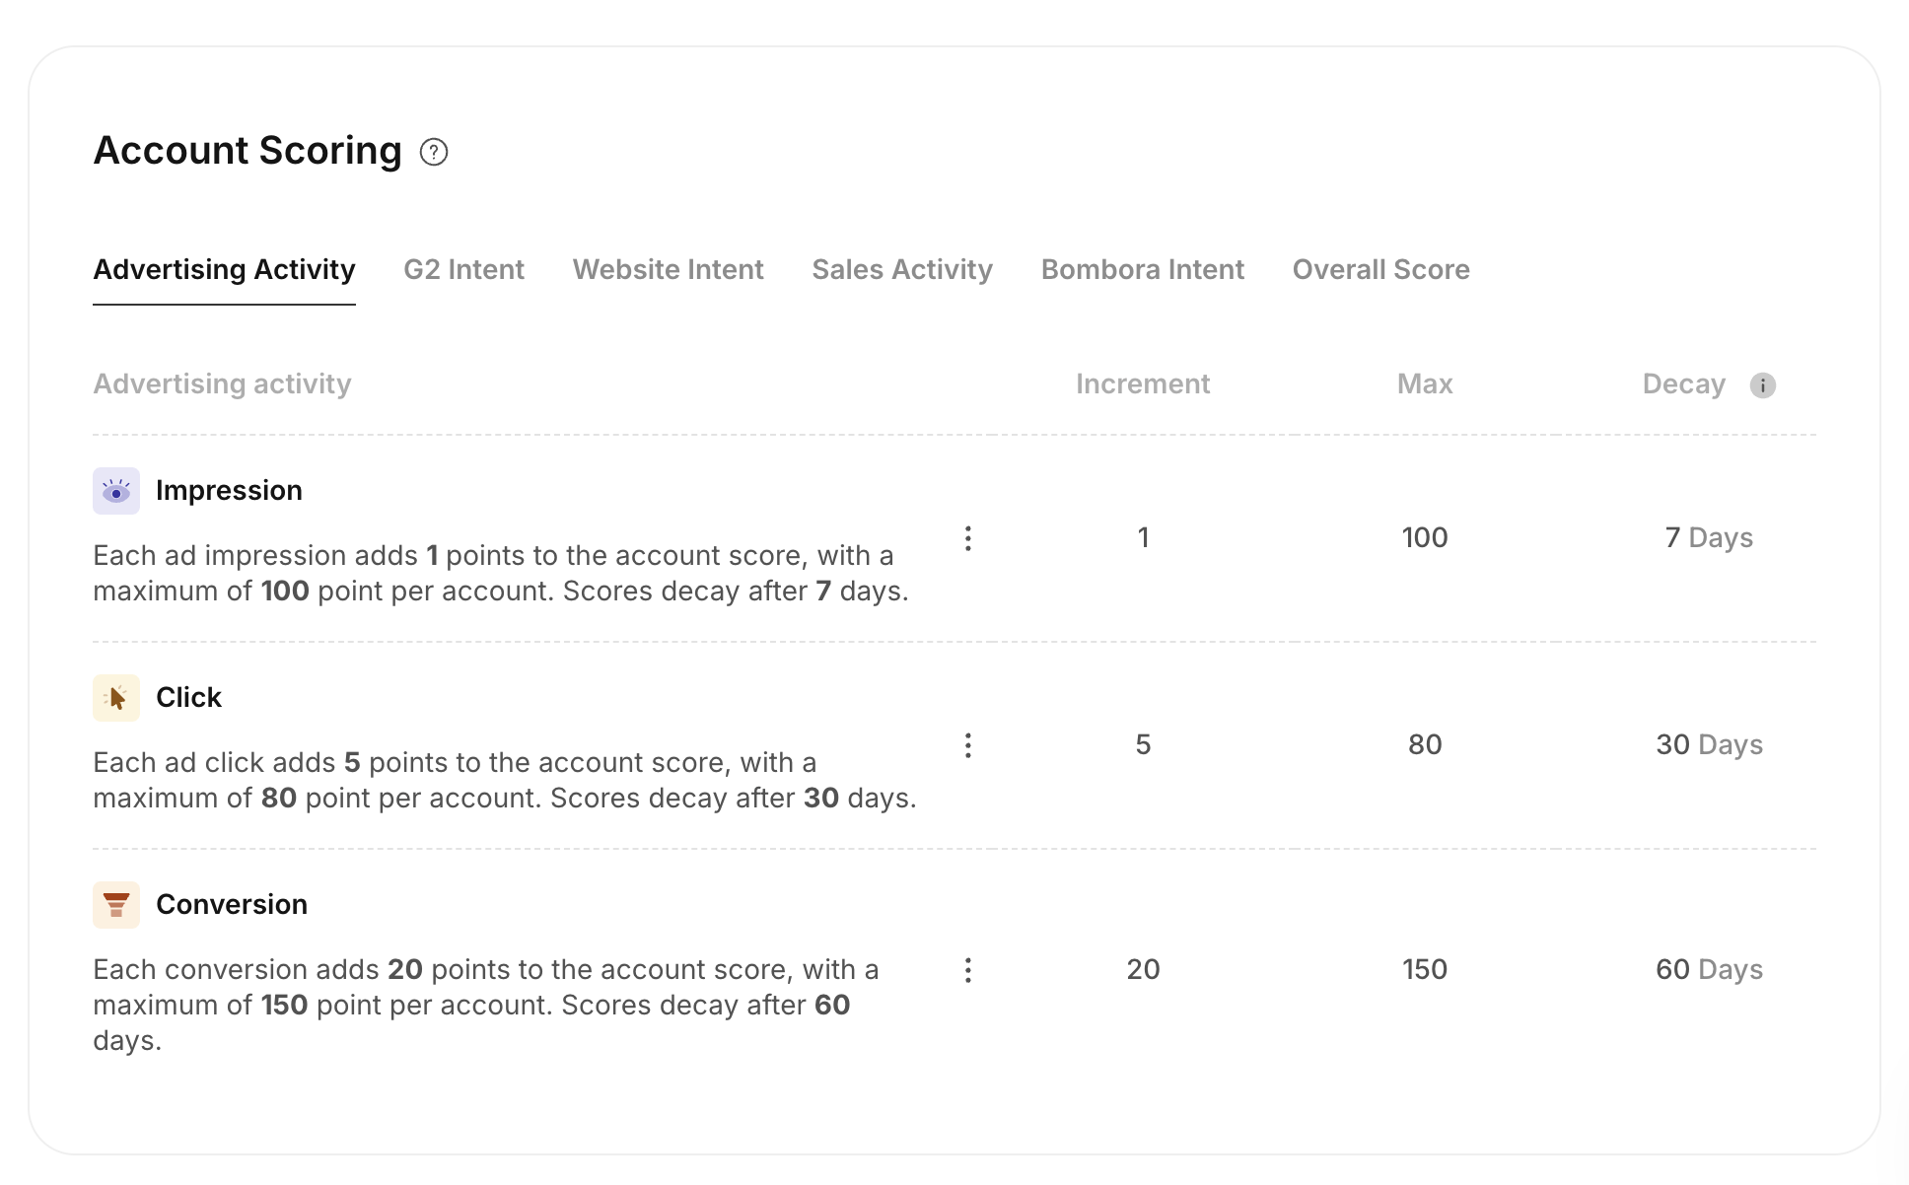Switch to the Website Intent tab
This screenshot has height=1185, width=1909.
(668, 269)
